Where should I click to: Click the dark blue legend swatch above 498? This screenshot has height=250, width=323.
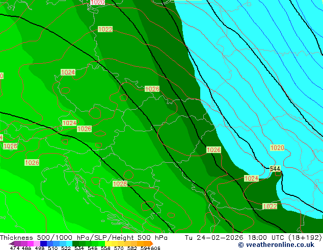[x=43, y=243]
